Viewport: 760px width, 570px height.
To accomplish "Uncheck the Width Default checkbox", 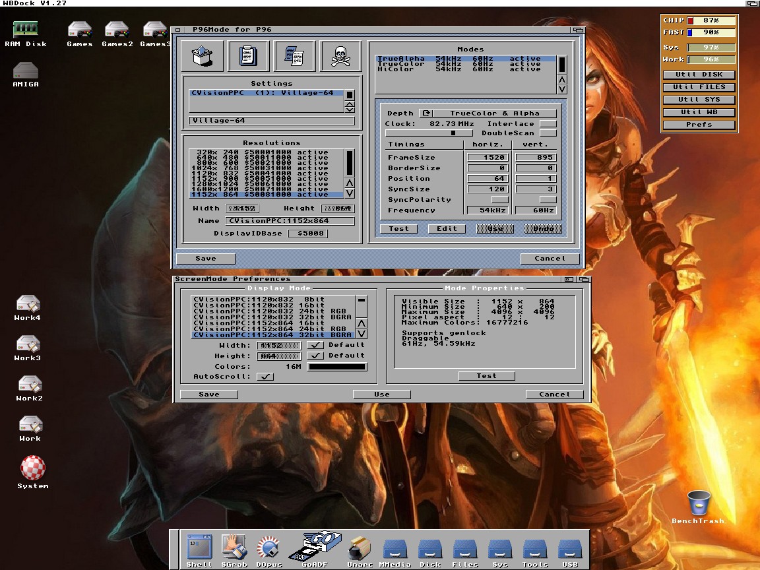I will point(315,344).
